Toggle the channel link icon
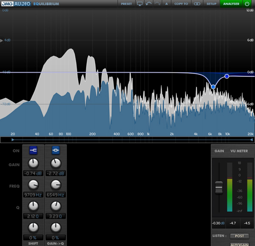The height and width of the screenshot is (246, 255). pos(197,4)
